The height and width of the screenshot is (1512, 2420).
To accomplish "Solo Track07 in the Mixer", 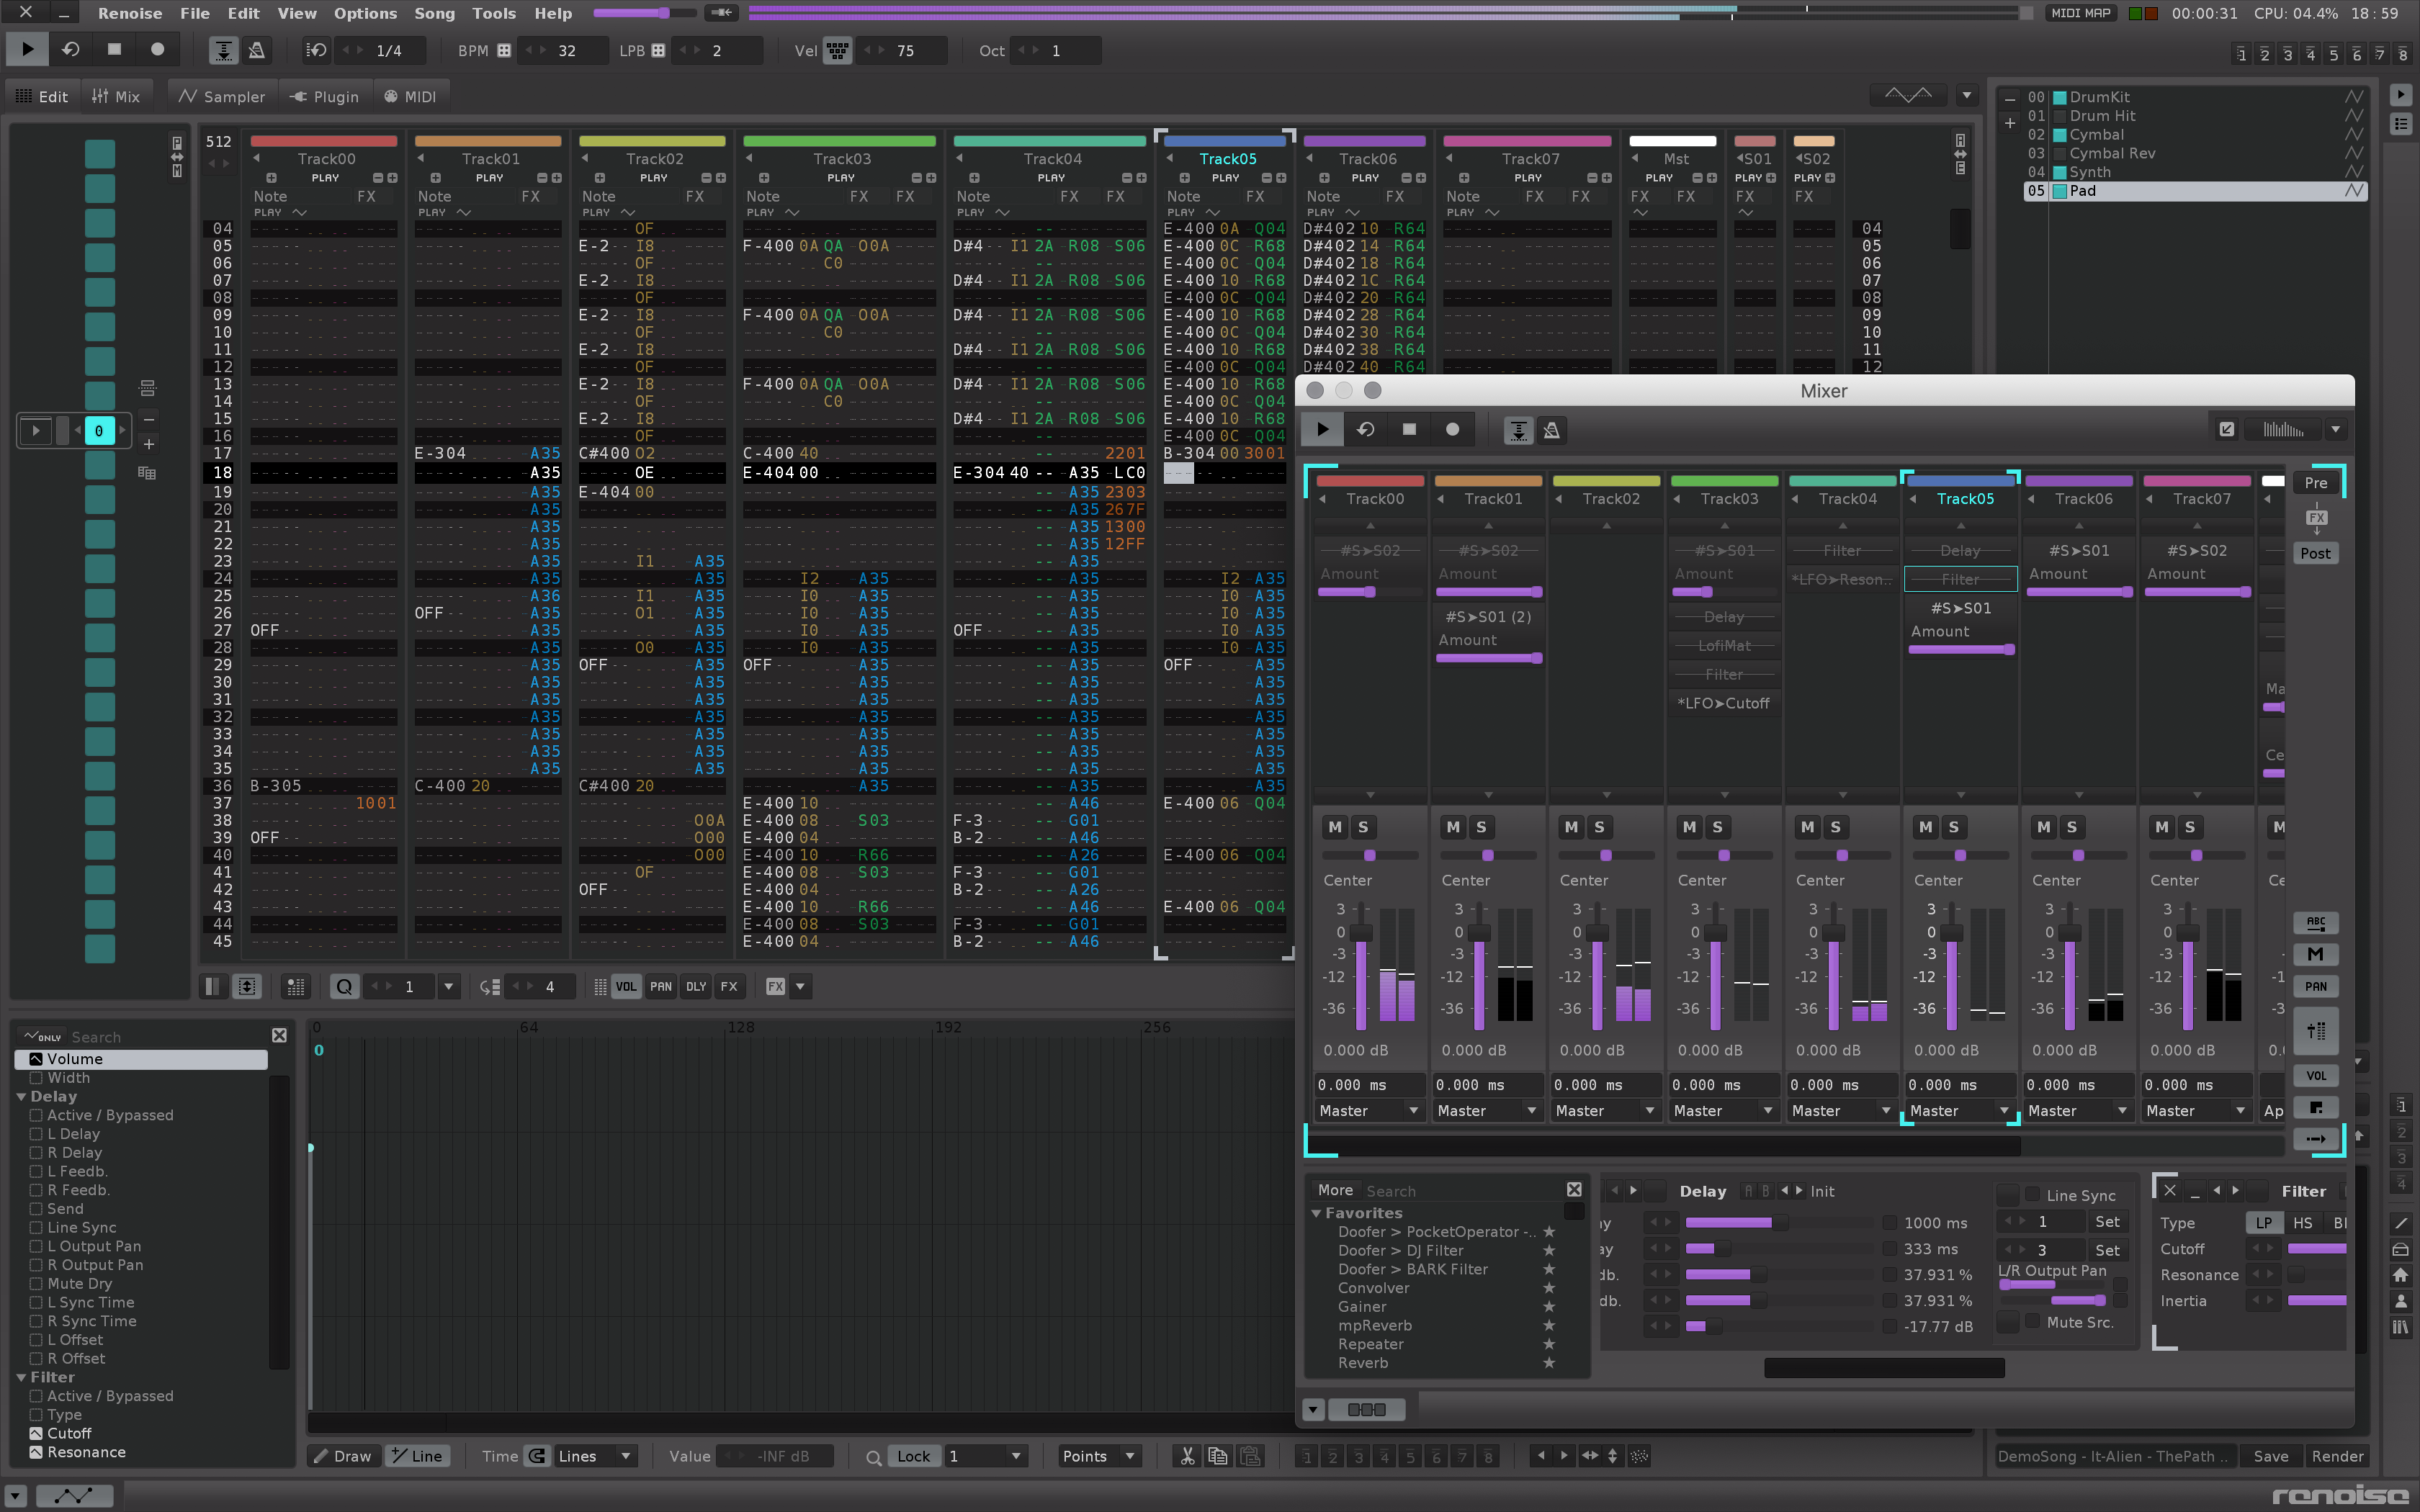I will (x=2190, y=827).
